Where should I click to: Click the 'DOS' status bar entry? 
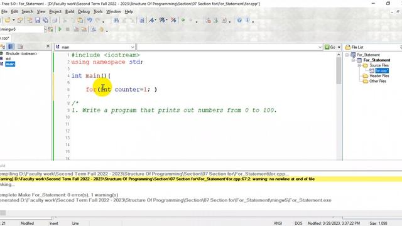(298, 223)
